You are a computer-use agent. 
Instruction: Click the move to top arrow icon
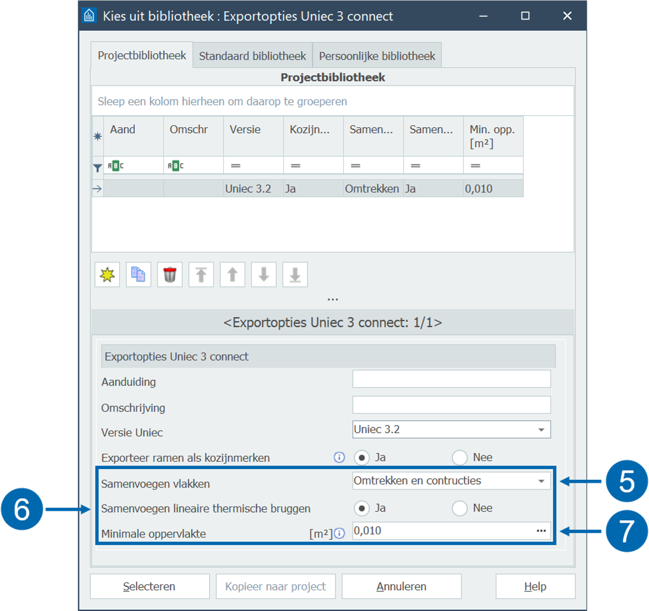pyautogui.click(x=201, y=275)
